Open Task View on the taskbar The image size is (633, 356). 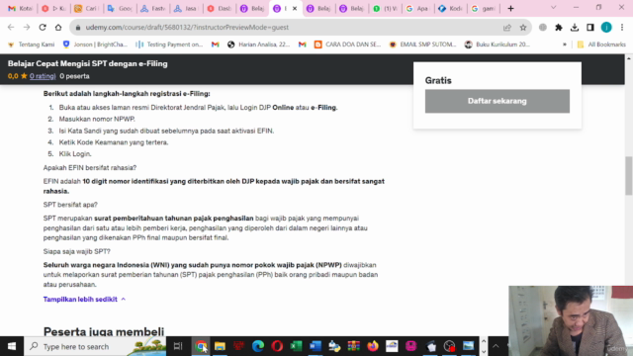[178, 346]
